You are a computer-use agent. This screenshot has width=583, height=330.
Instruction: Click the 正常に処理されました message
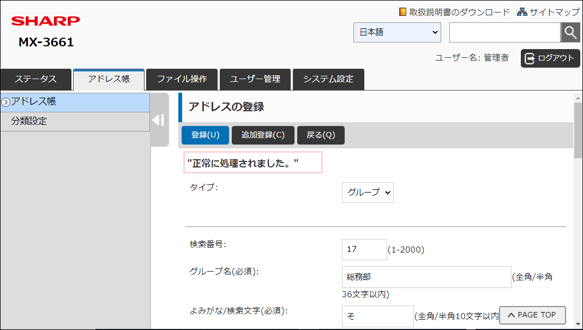click(243, 163)
